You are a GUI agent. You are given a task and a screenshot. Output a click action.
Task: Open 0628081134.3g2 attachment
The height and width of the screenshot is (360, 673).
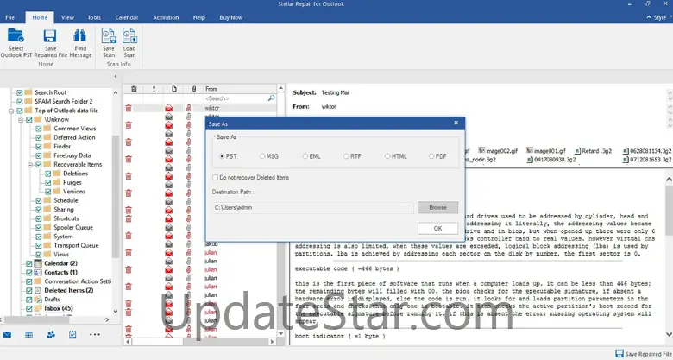pos(647,151)
